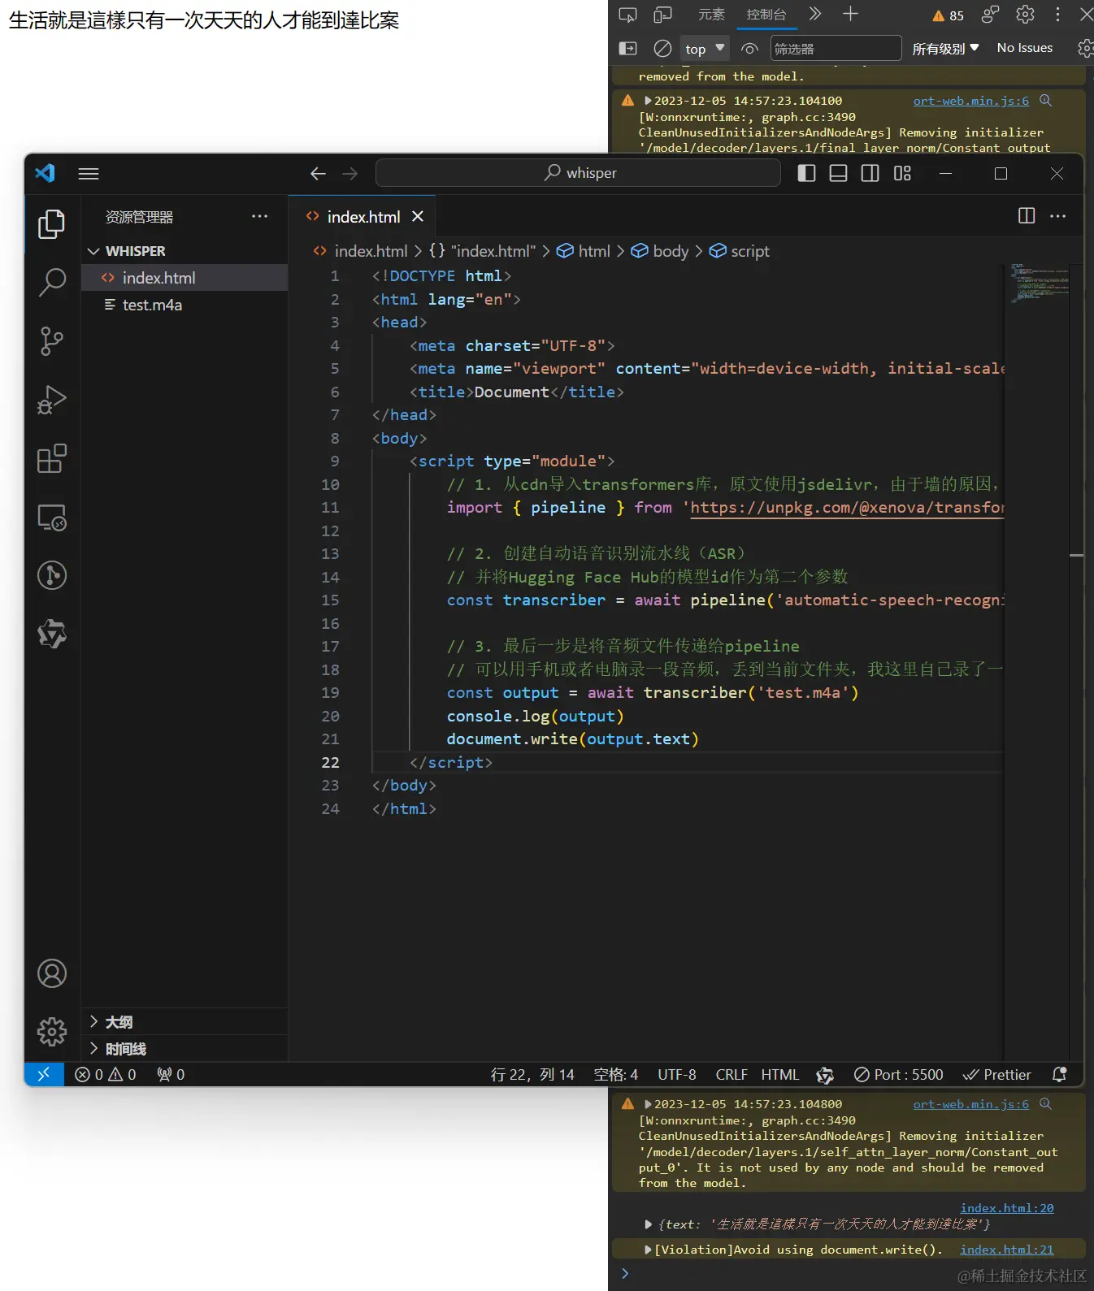The height and width of the screenshot is (1291, 1094).
Task: Click the ports forwarded status item
Action: click(171, 1074)
